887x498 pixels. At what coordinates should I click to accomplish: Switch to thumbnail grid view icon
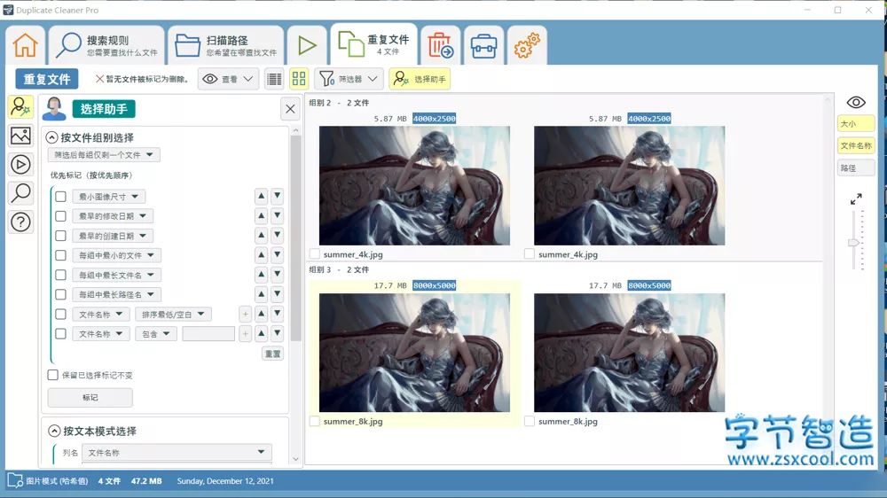click(x=299, y=79)
